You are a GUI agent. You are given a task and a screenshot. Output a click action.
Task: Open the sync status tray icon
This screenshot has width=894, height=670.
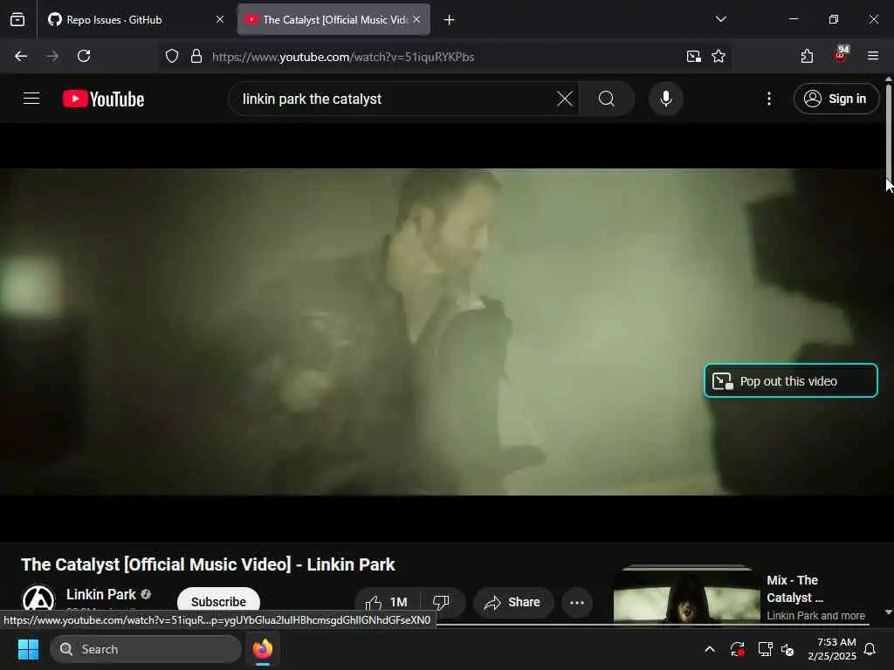(x=737, y=649)
